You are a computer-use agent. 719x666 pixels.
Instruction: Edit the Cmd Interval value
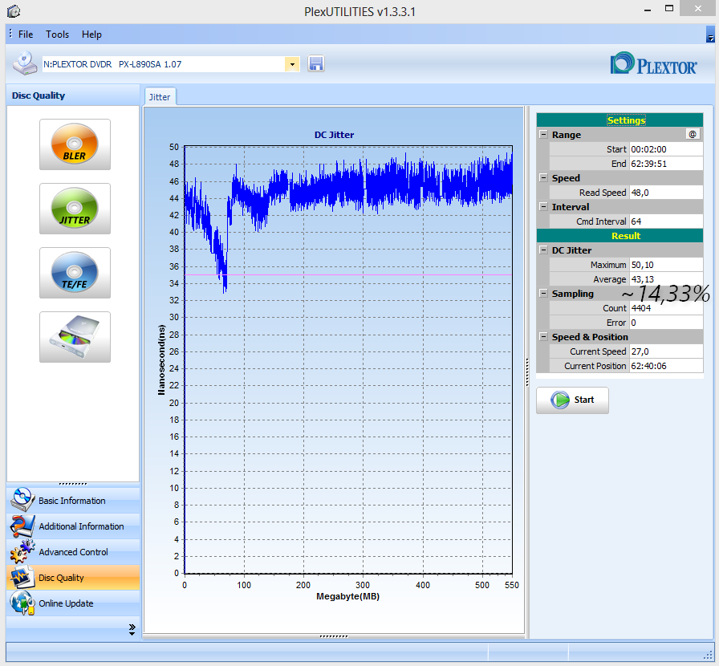(666, 221)
